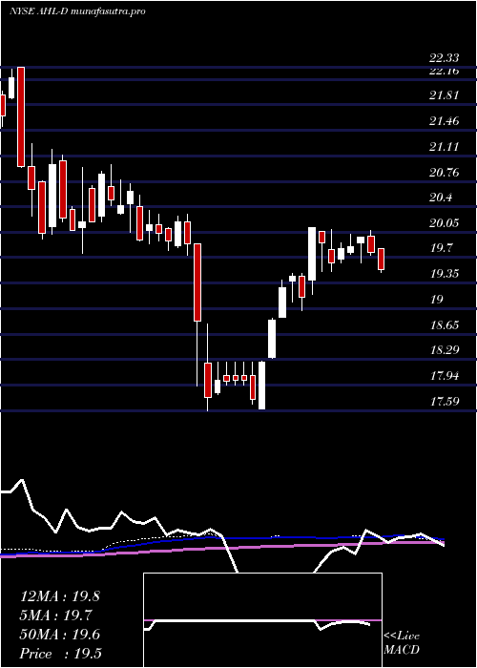Click the Price : 19.5 reading
This screenshot has height=668, width=477.
pyautogui.click(x=61, y=654)
